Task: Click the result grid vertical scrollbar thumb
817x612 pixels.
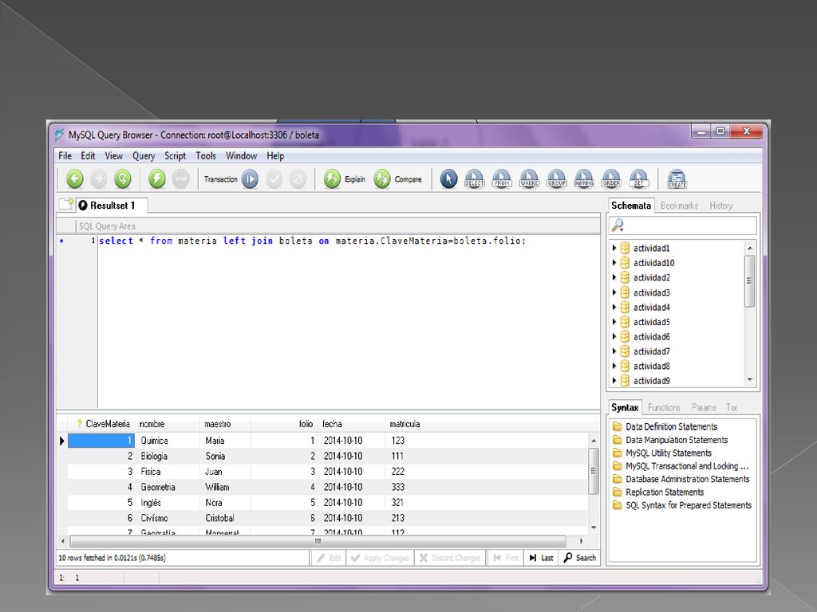Action: point(593,471)
